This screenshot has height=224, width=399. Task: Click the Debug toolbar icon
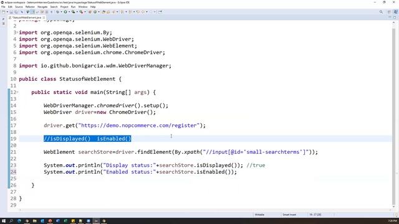pyautogui.click(x=58, y=12)
